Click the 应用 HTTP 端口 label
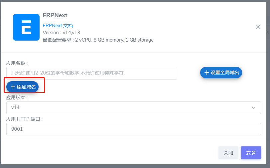Screen dimensions: 270x168 [x=25, y=119]
